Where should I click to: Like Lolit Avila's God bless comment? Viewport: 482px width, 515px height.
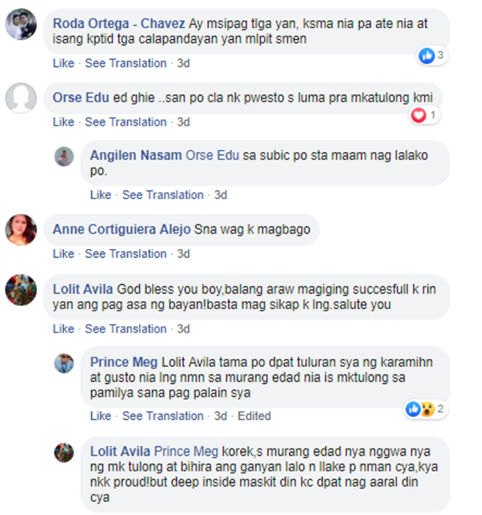pos(64,329)
